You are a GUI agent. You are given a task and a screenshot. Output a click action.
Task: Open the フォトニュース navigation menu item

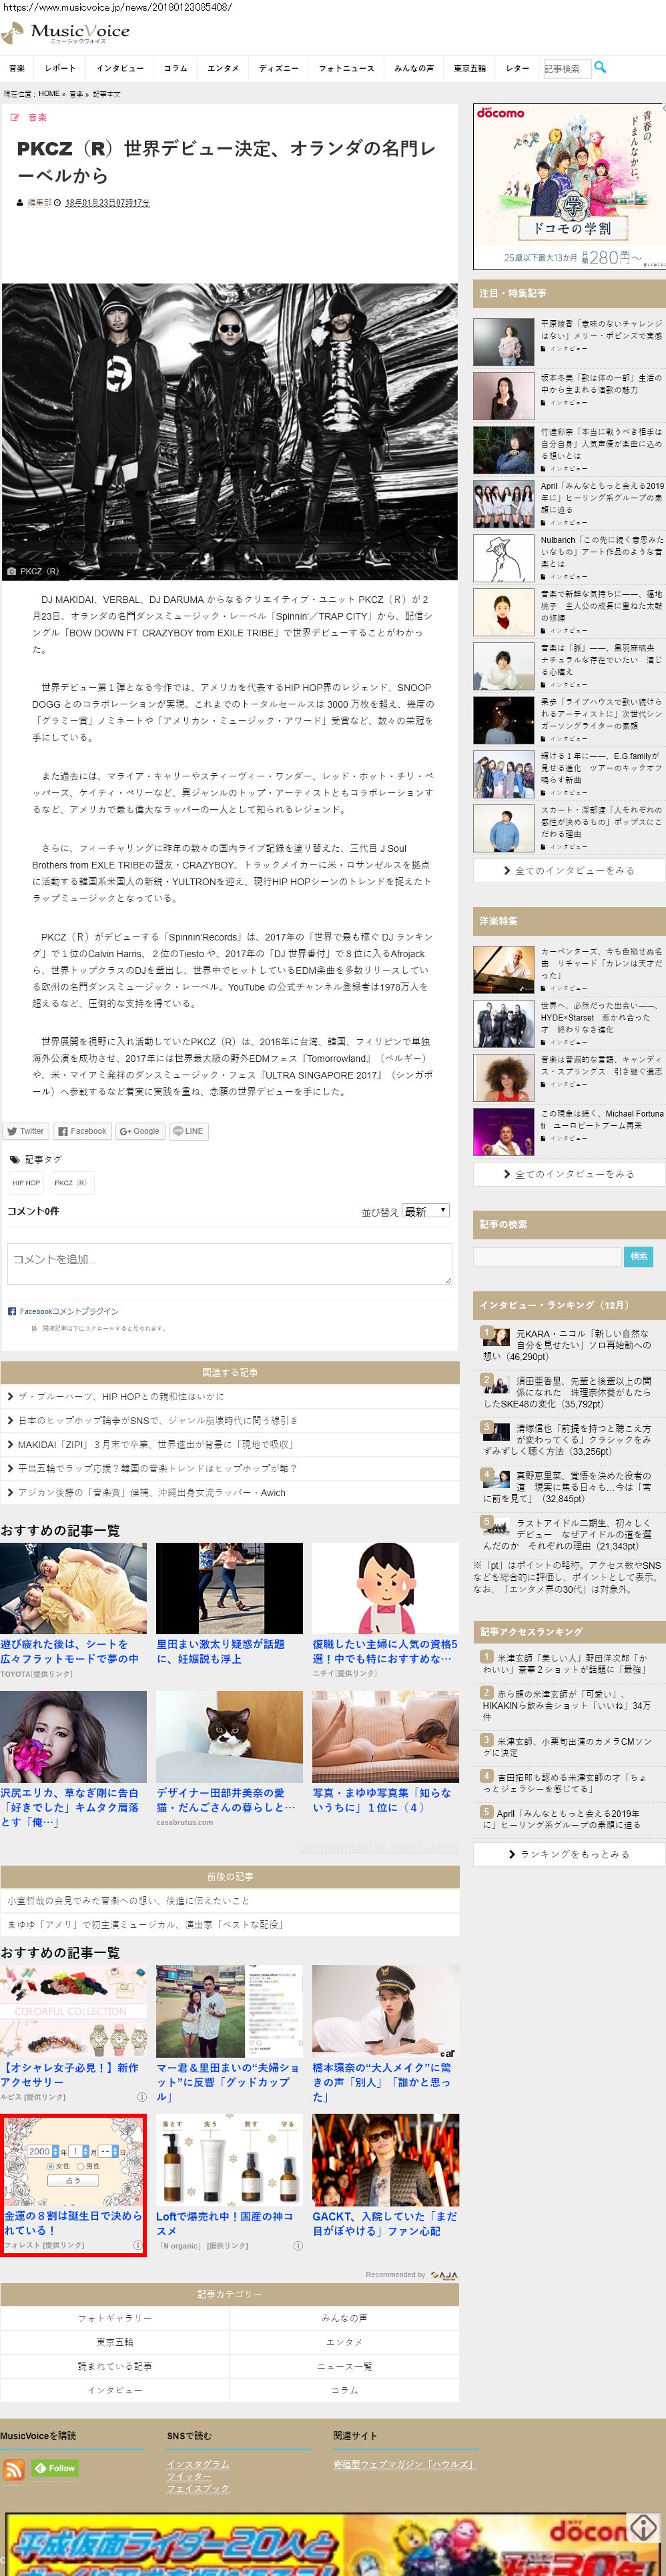pos(346,68)
